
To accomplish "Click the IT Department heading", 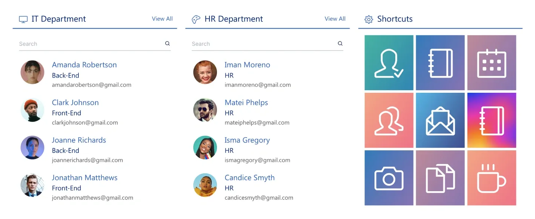I will click(x=59, y=19).
